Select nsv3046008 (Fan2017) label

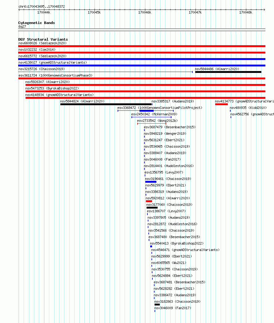coord(162,159)
